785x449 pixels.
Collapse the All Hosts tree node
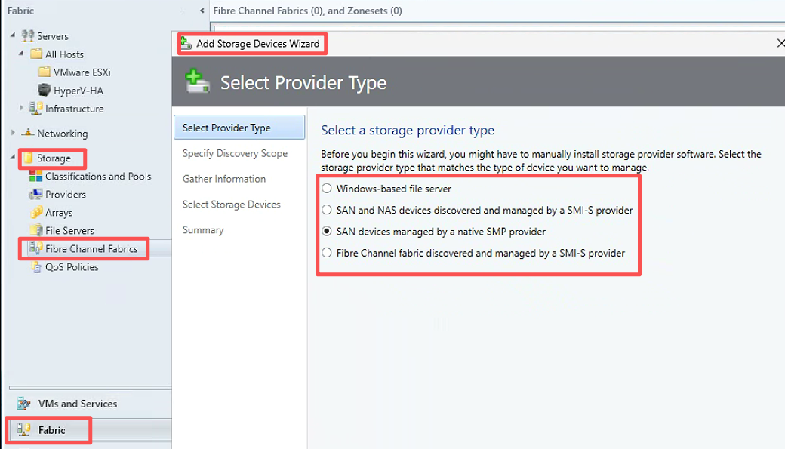pos(21,53)
